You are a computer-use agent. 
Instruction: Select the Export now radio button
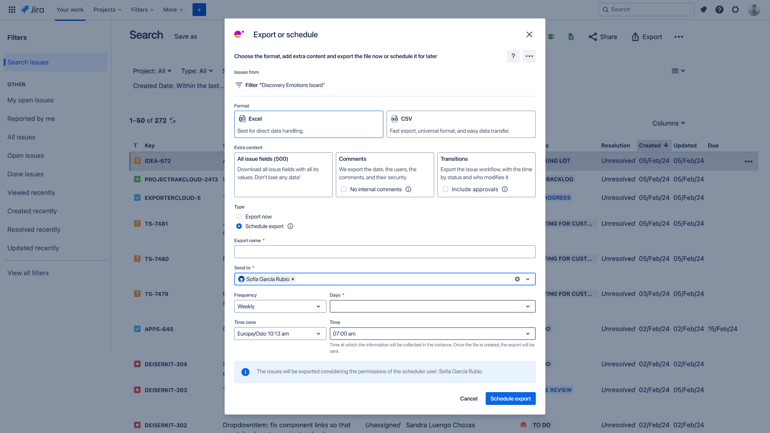pyautogui.click(x=239, y=216)
